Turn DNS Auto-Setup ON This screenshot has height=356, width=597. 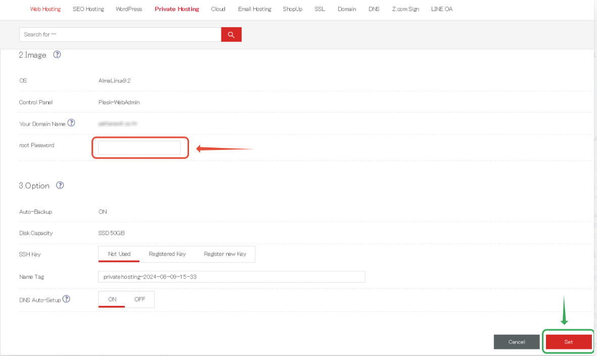pyautogui.click(x=112, y=299)
